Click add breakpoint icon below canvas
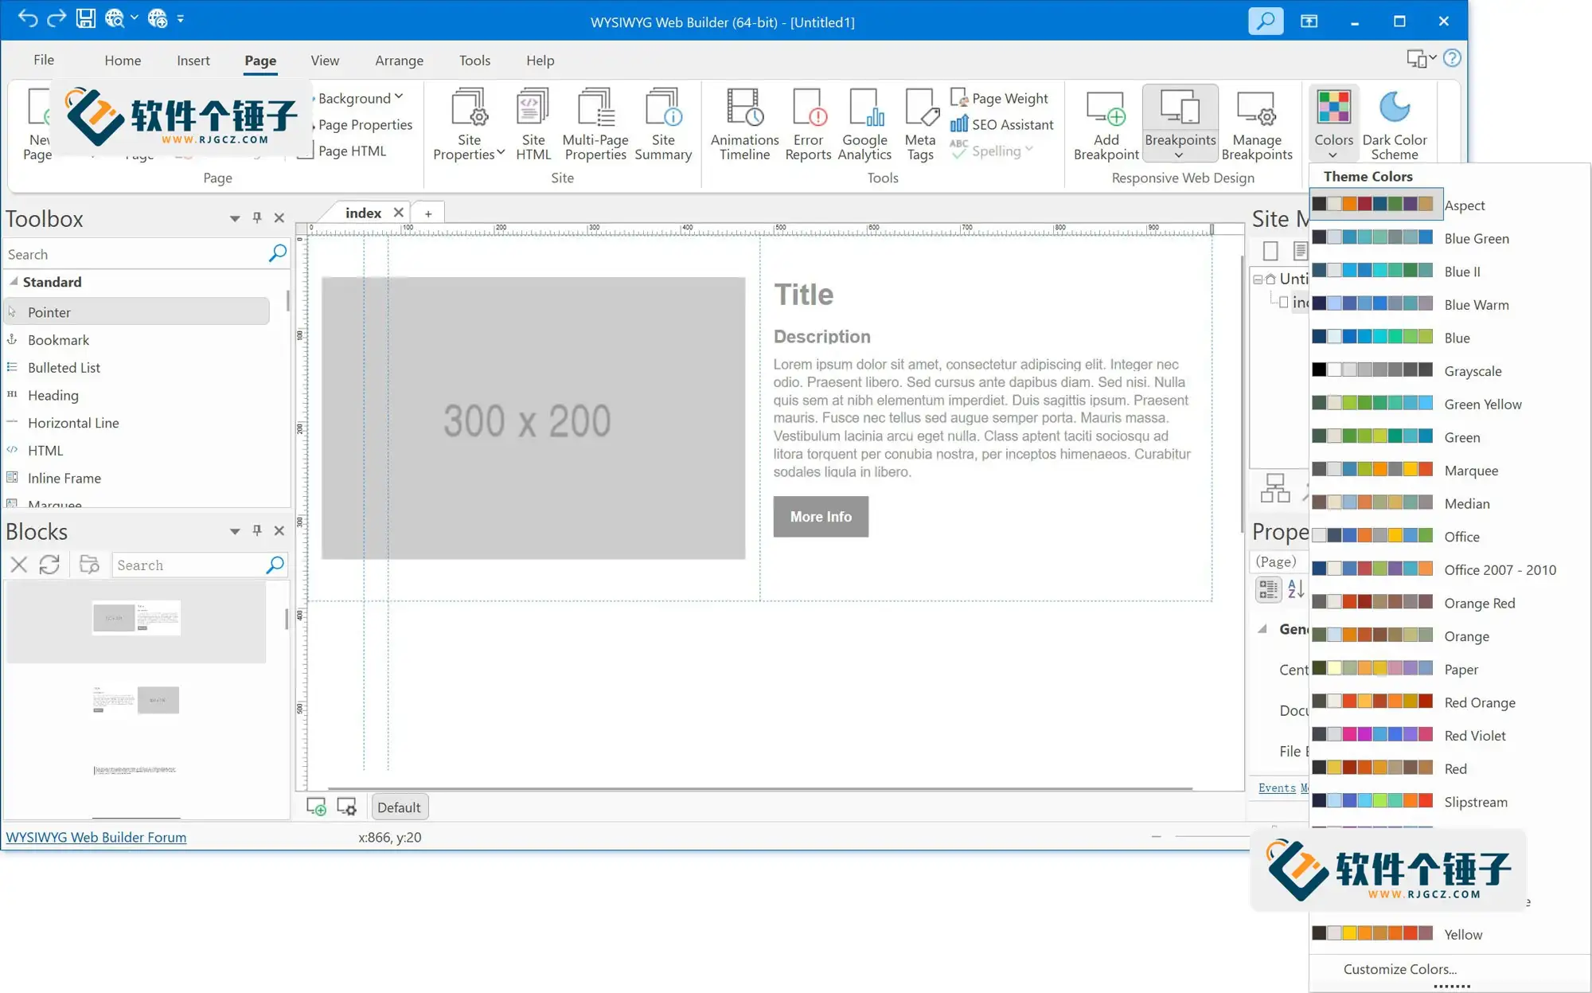This screenshot has height=993, width=1592. (x=316, y=807)
